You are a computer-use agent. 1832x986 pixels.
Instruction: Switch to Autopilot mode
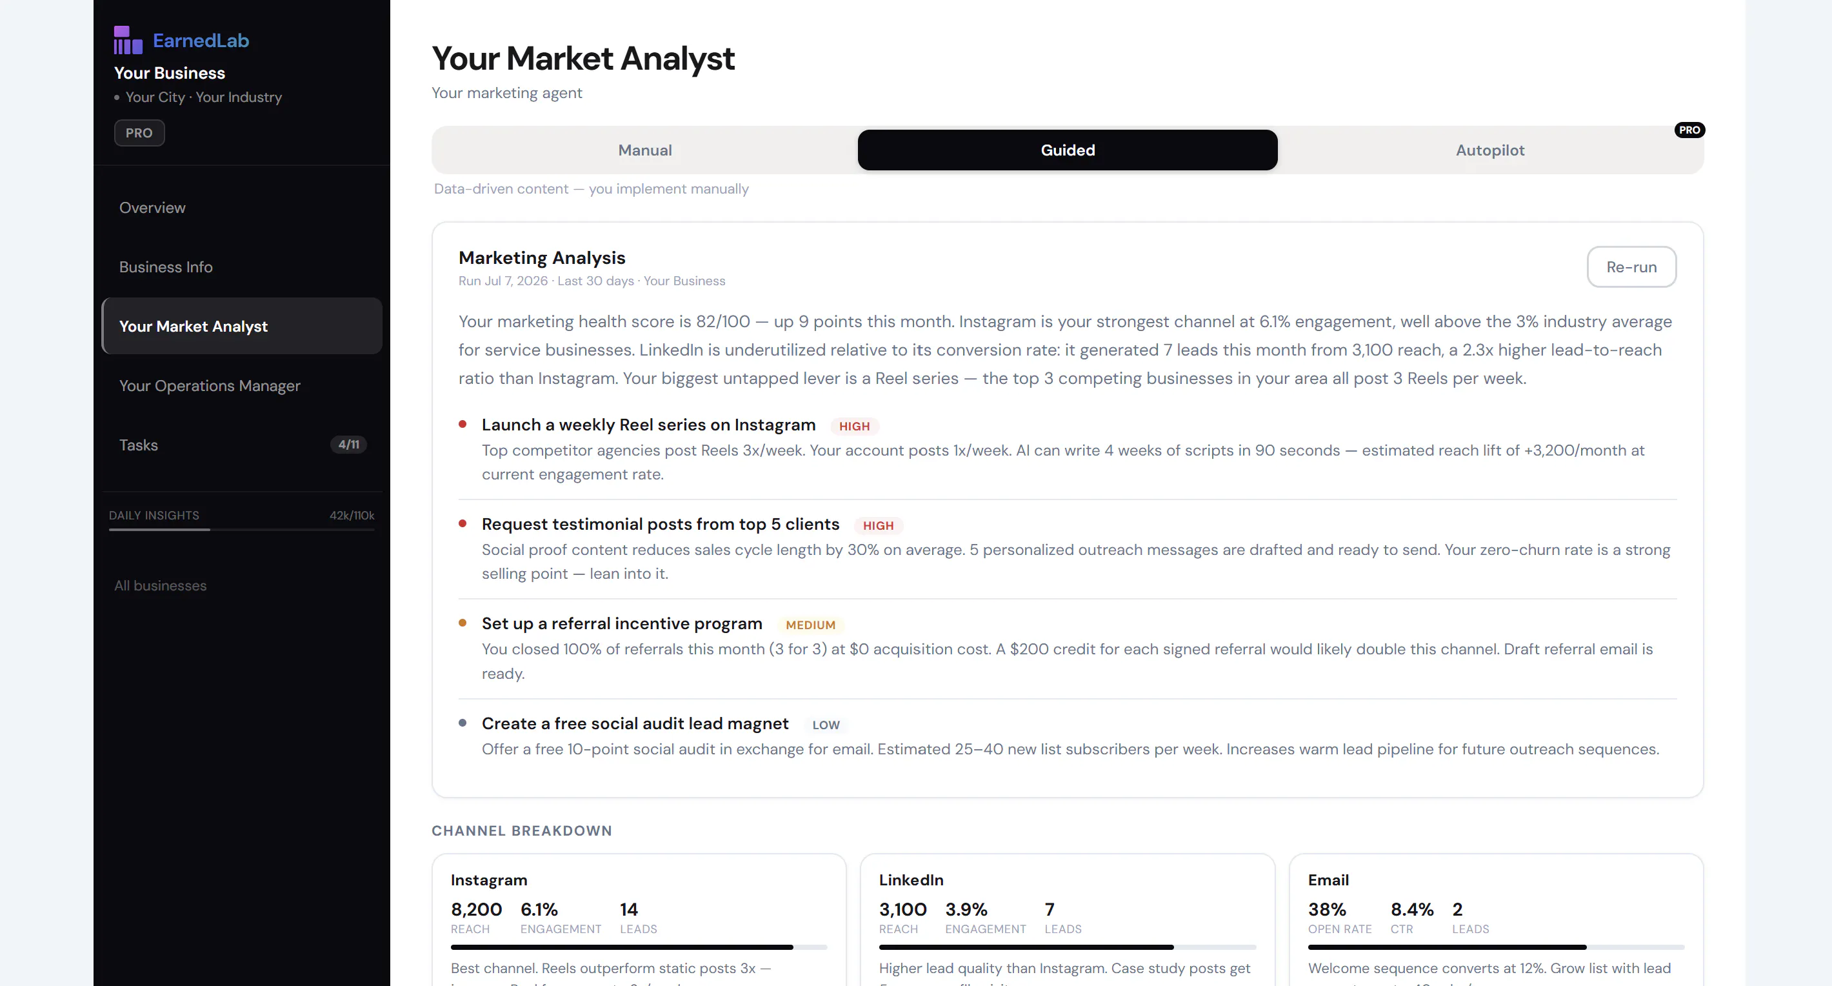(1490, 150)
